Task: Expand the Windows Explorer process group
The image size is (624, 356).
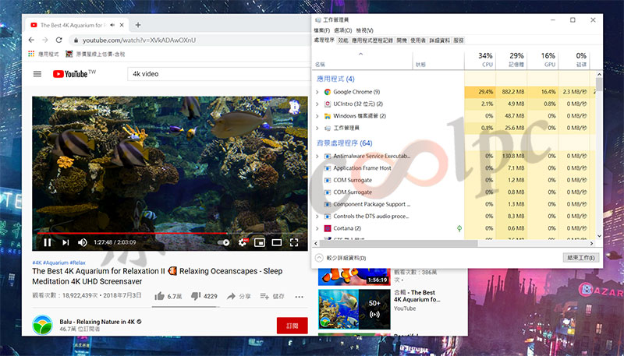Action: click(317, 116)
